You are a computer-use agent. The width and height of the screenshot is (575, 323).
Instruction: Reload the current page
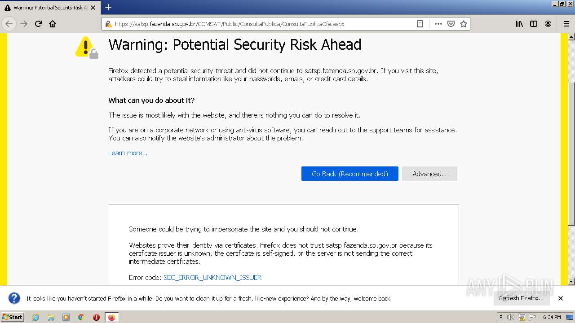38,24
